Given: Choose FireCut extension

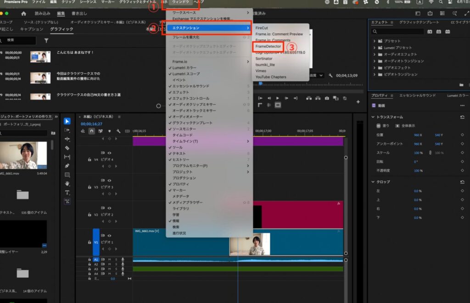Looking at the screenshot, I should pyautogui.click(x=262, y=28).
